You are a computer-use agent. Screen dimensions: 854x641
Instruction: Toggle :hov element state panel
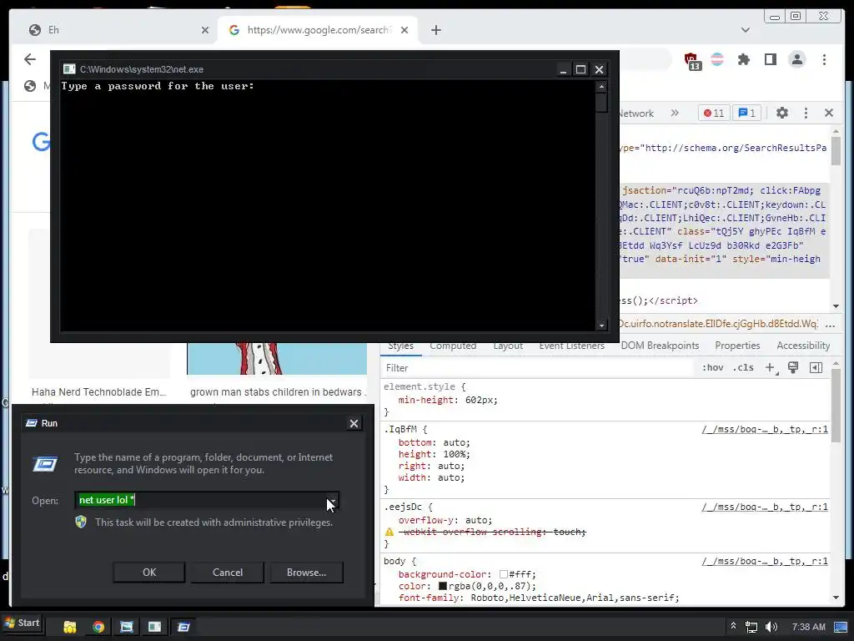point(712,367)
